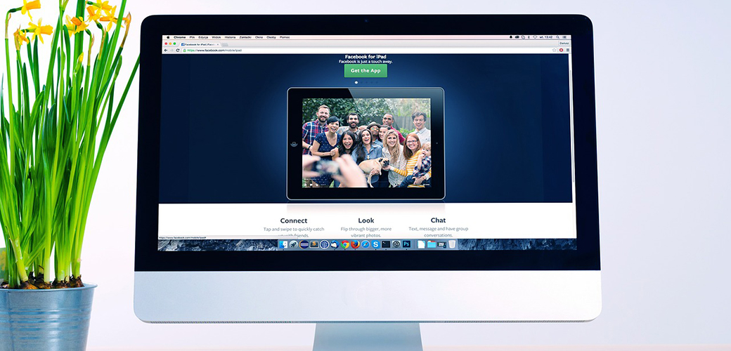731x351 pixels.
Task: Reload the page with the refresh icon
Action: click(178, 51)
